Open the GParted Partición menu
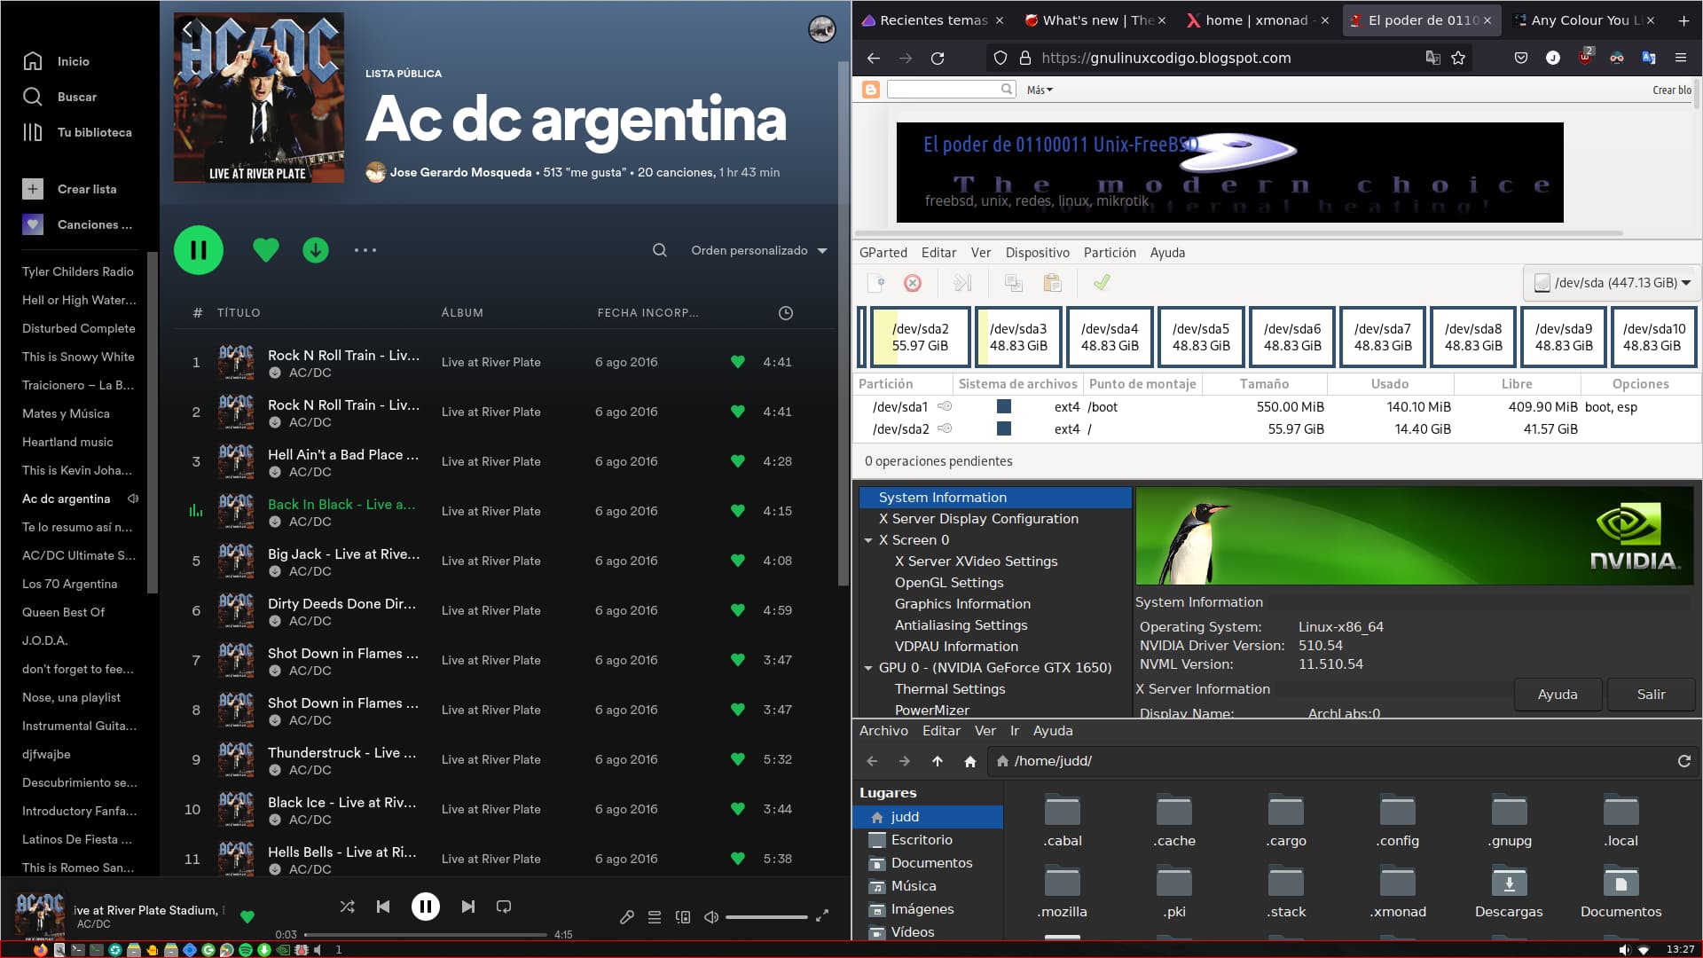 click(1109, 253)
